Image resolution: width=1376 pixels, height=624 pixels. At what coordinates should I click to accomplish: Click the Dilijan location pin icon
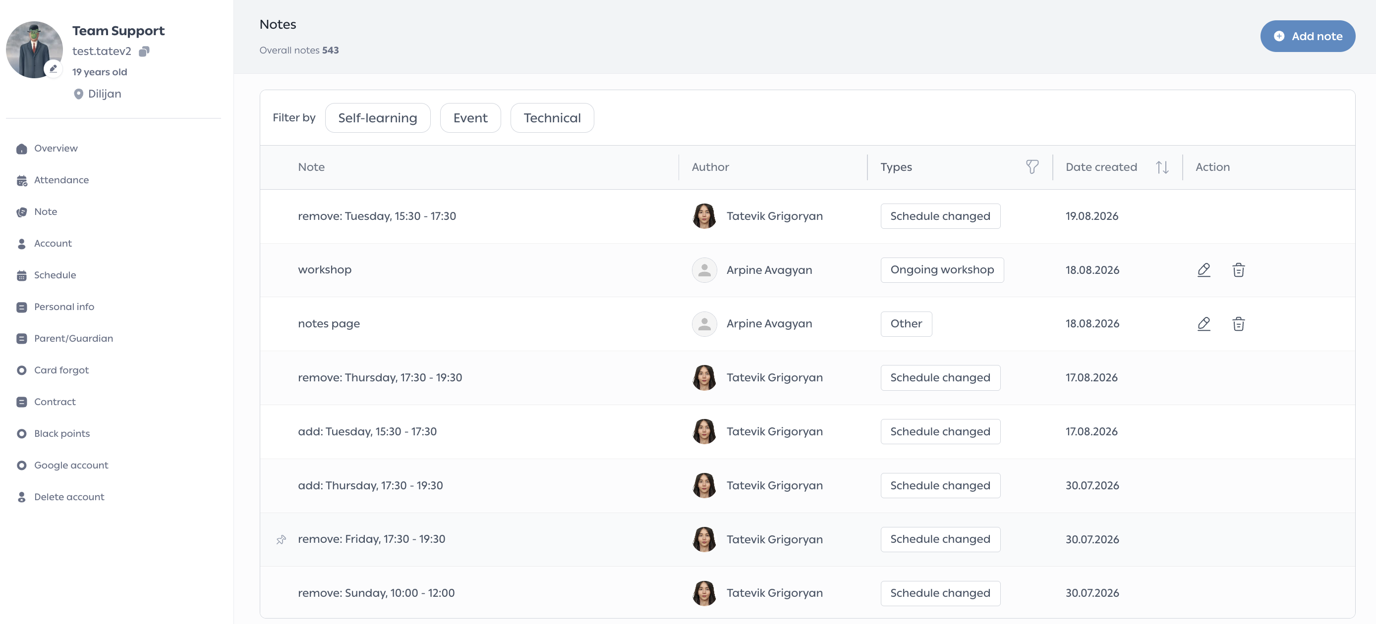(78, 94)
